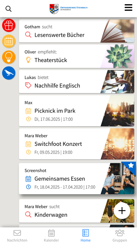The width and height of the screenshot is (137, 244).
Task: Click the lightbulb icon beside Theaterstück
Action: coord(28,60)
